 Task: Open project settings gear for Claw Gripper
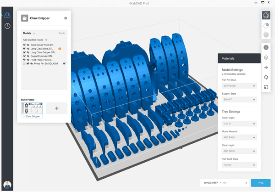point(66,18)
